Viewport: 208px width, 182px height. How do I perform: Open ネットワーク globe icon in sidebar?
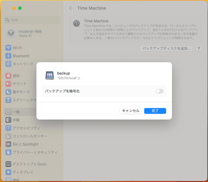pyautogui.click(x=8, y=64)
